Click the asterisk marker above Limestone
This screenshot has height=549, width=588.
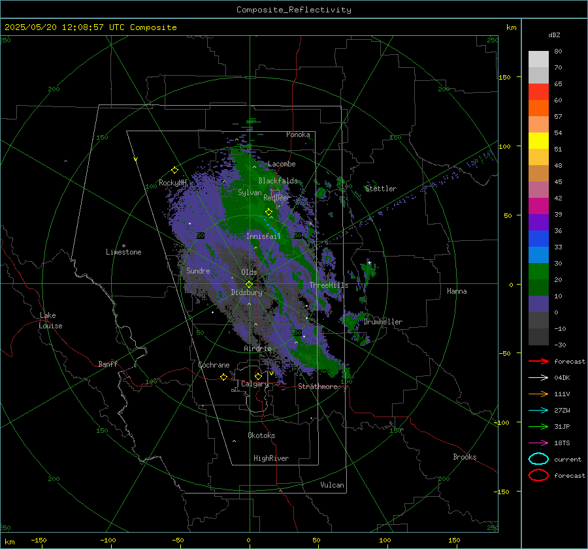[123, 246]
